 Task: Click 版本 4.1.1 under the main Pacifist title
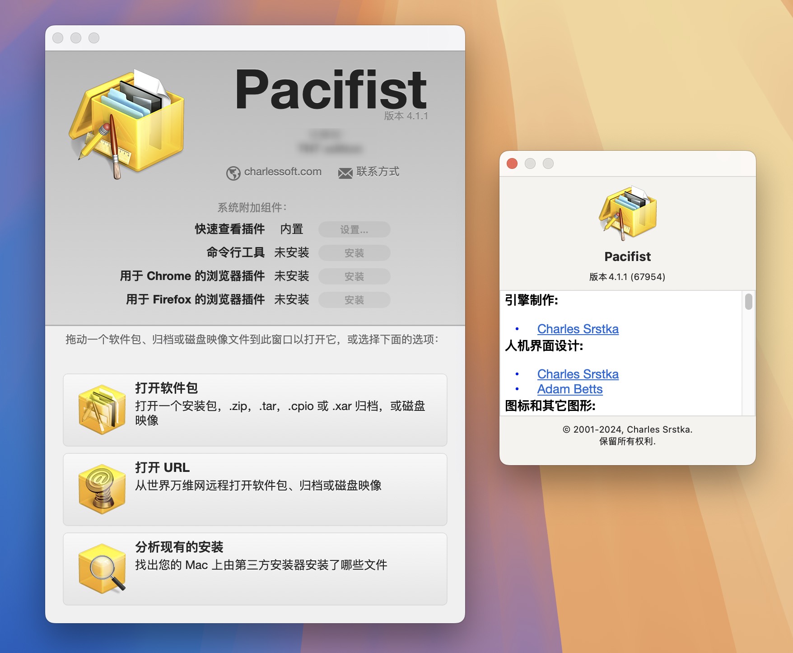click(406, 116)
